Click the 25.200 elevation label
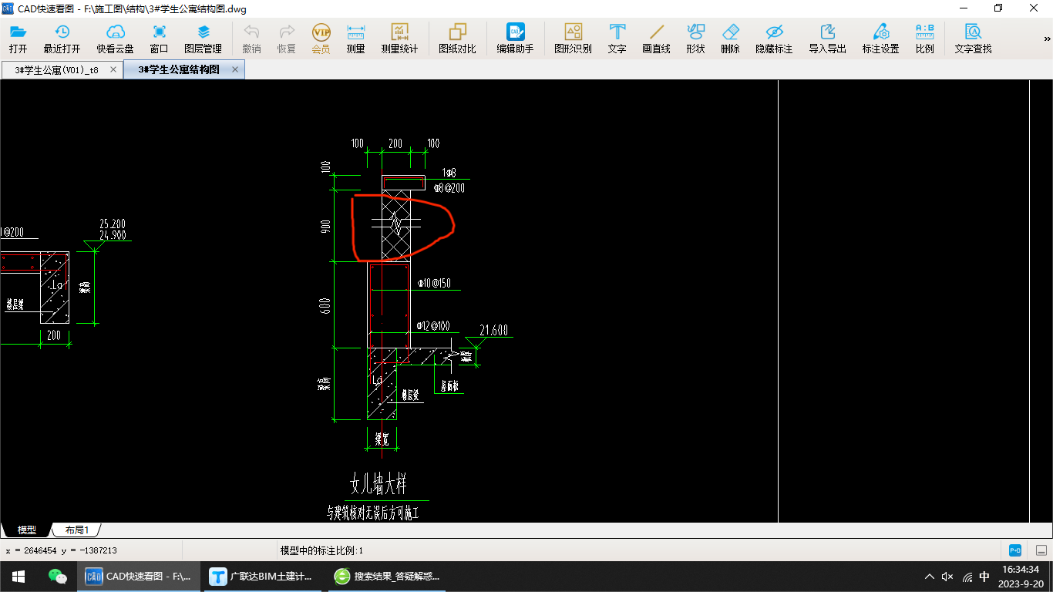1053x592 pixels. pos(113,224)
